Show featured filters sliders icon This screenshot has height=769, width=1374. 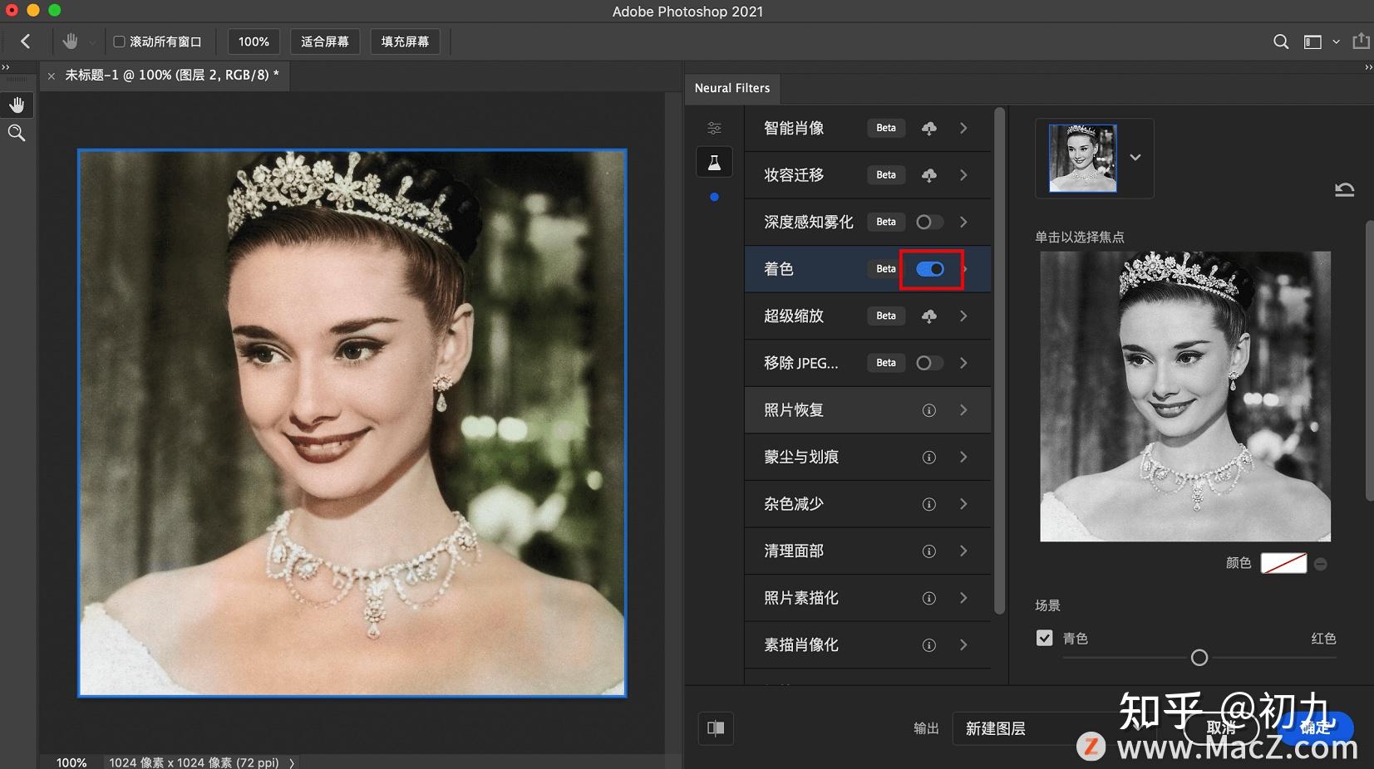point(714,128)
